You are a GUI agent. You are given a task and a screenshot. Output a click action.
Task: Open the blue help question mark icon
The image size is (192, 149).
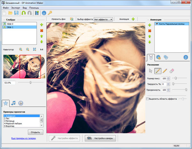(186, 57)
